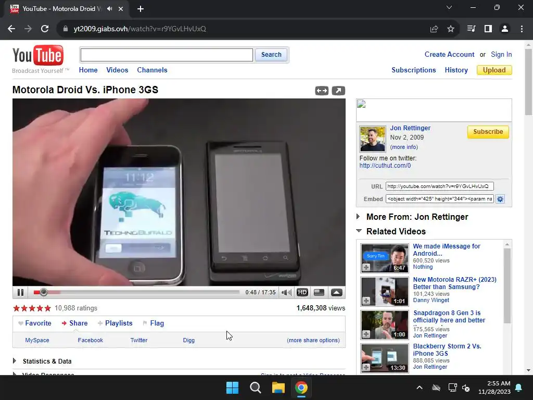Viewport: 533px width, 400px height.
Task: Expand video to wide mode icon
Action: tap(322, 91)
